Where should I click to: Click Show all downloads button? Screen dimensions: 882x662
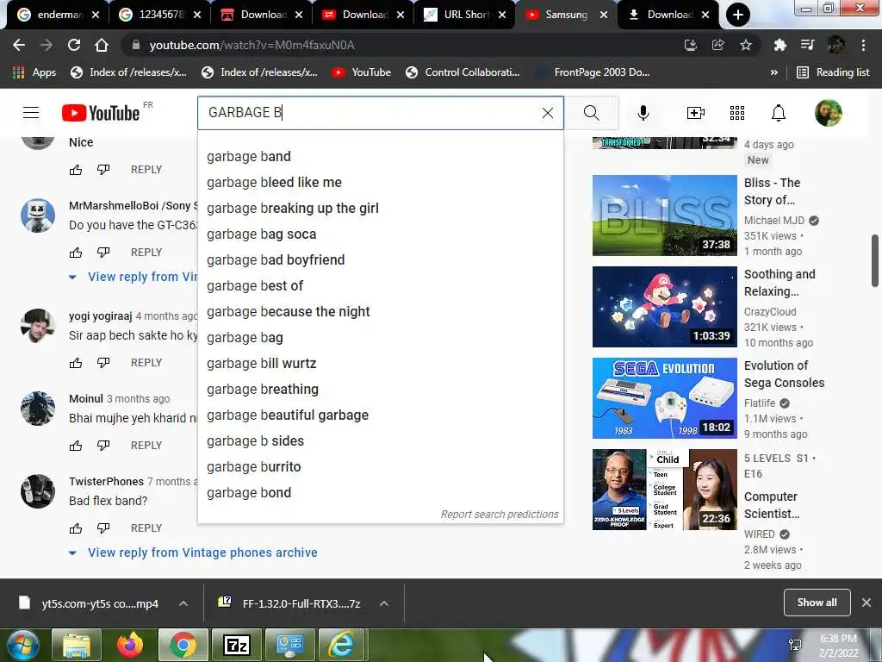817,603
